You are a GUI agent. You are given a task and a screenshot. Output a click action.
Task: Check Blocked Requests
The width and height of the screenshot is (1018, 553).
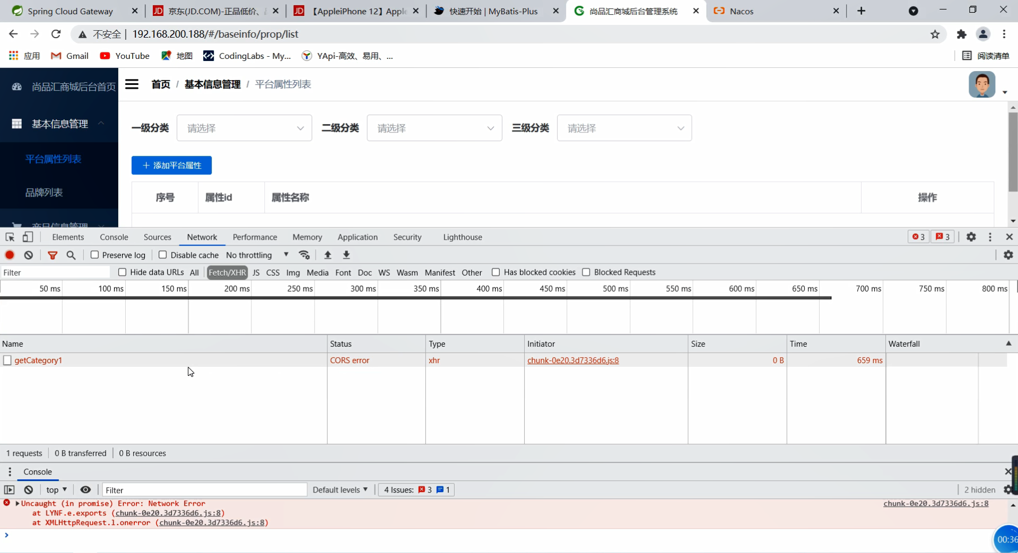pyautogui.click(x=586, y=272)
